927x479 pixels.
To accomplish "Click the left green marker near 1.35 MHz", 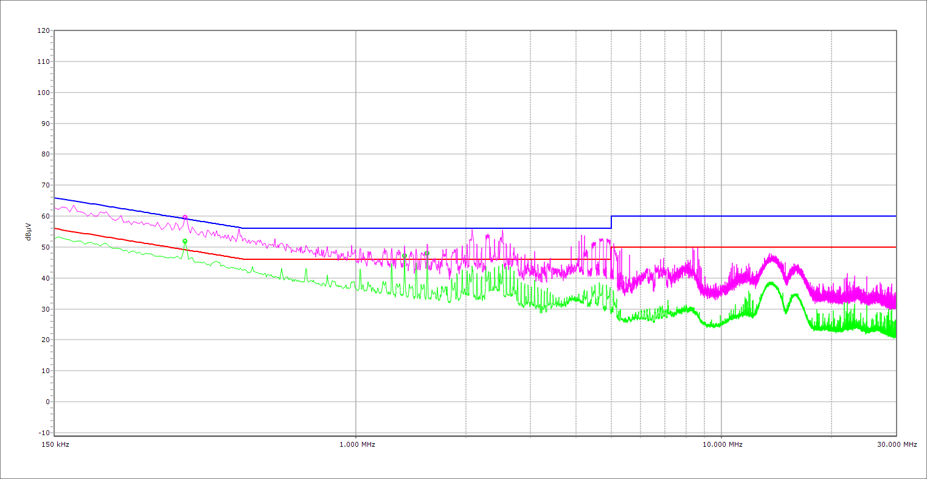I will [404, 256].
